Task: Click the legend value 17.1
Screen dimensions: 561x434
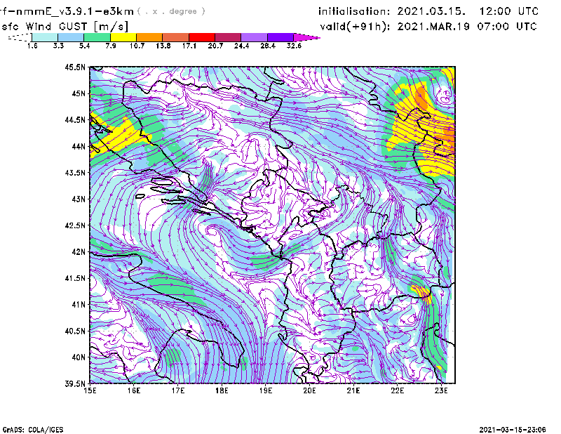Action: [x=189, y=46]
